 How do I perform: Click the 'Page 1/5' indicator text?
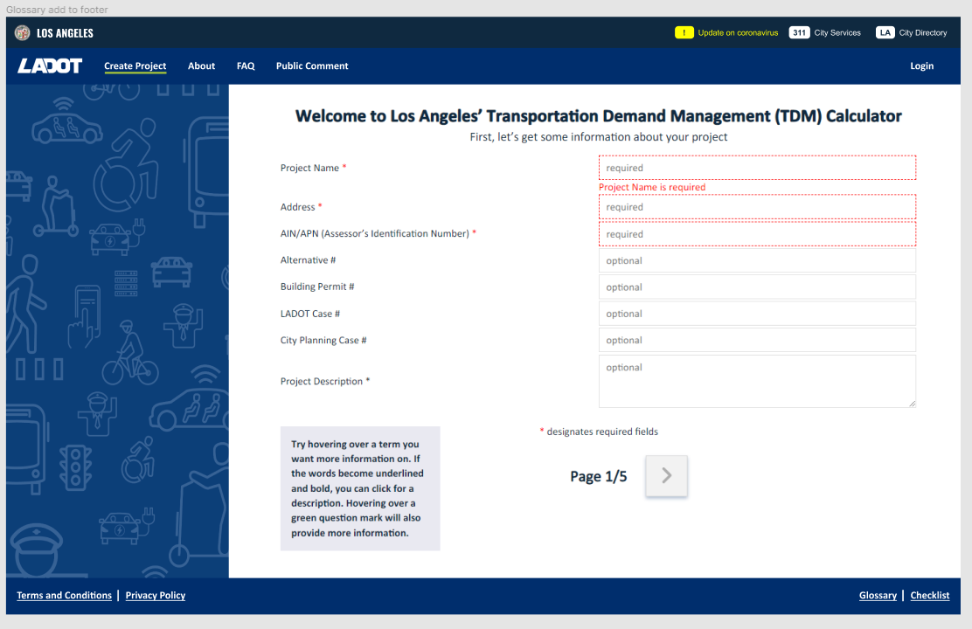598,476
